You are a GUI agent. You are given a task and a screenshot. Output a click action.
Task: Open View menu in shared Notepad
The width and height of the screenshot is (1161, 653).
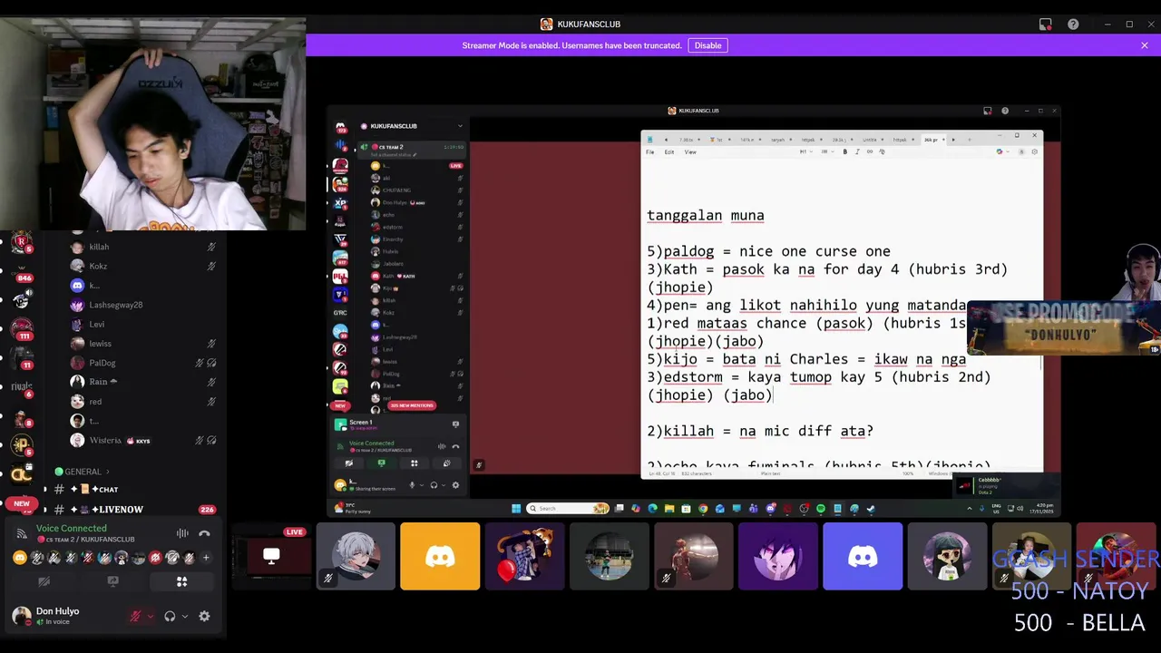point(690,151)
